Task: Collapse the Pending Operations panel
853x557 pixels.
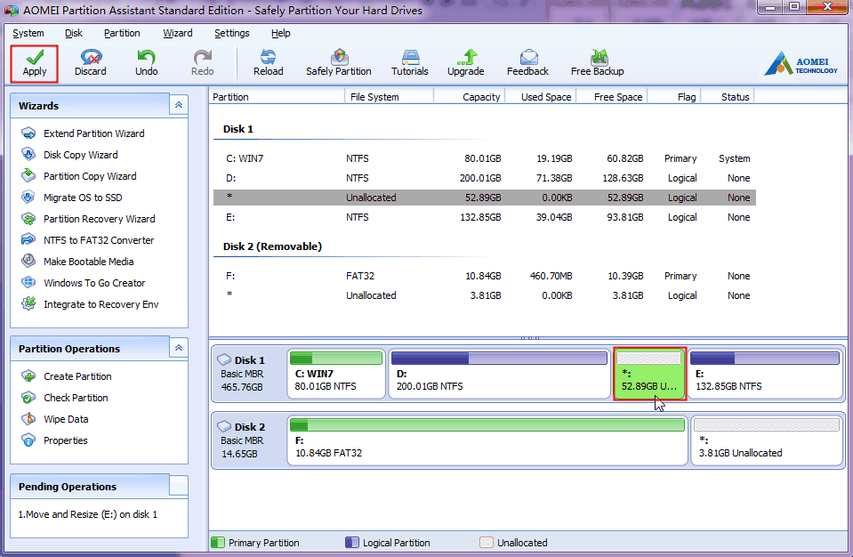Action: 179,486
